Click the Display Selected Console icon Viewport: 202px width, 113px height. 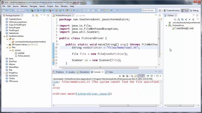(151, 76)
